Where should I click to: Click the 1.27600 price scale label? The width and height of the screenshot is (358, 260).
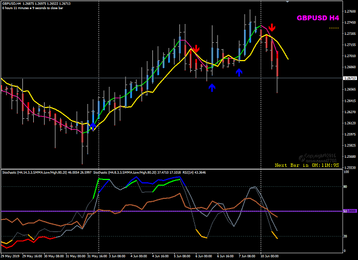pyautogui.click(x=350, y=11)
